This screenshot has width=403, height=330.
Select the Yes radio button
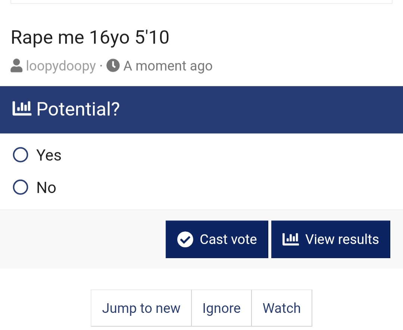21,155
